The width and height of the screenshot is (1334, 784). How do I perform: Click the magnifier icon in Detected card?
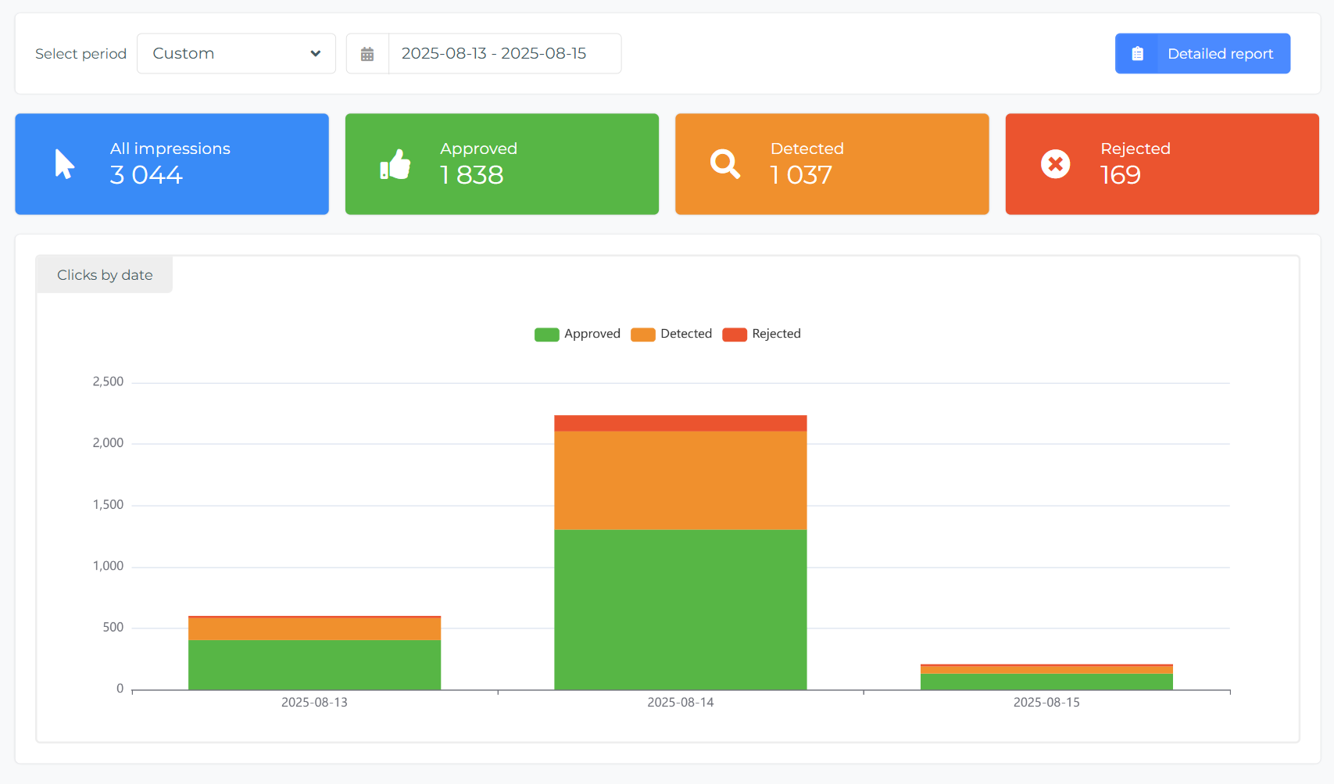coord(725,164)
